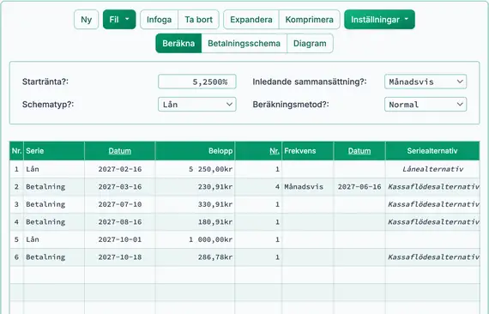This screenshot has width=489, height=314.
Task: Click the Månadsvis frequency cell in row 2
Action: pos(308,187)
